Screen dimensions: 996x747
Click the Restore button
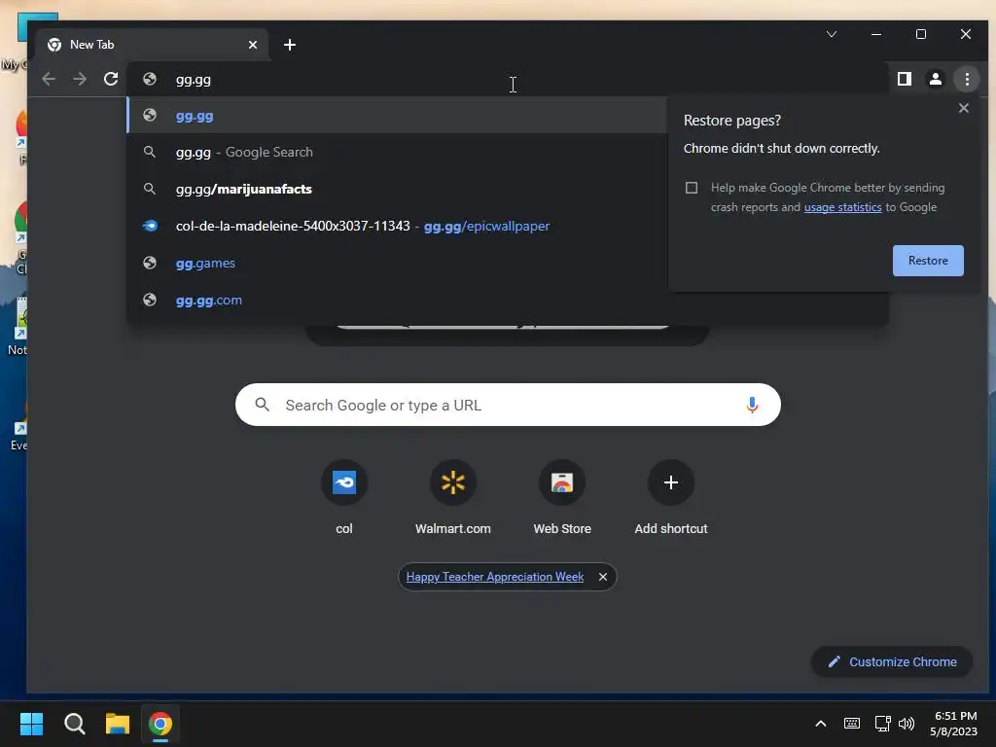928,261
